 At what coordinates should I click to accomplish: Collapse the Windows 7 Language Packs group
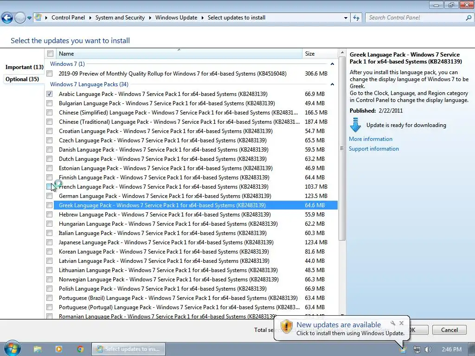pyautogui.click(x=332, y=84)
